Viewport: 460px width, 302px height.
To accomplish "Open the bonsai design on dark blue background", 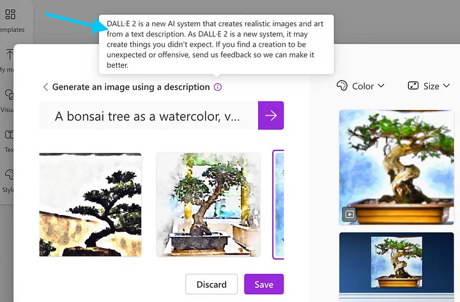I will click(397, 267).
